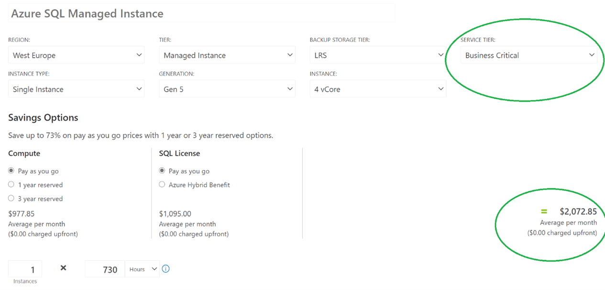This screenshot has width=605, height=290.
Task: Open the Instance Type dropdown
Action: point(76,89)
